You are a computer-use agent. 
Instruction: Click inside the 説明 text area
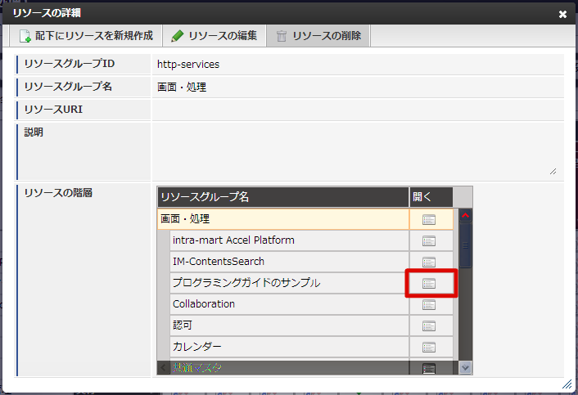(x=356, y=150)
